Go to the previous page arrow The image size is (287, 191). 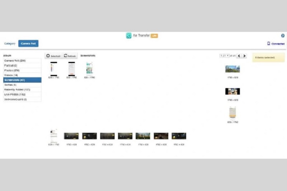pyautogui.click(x=239, y=56)
